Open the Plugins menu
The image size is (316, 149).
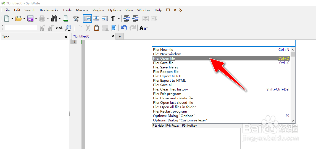click(98, 10)
